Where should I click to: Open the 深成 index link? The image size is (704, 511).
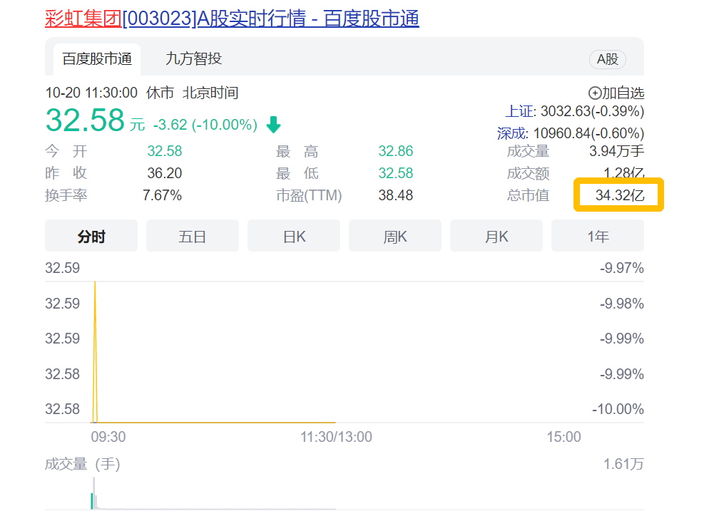pos(511,133)
